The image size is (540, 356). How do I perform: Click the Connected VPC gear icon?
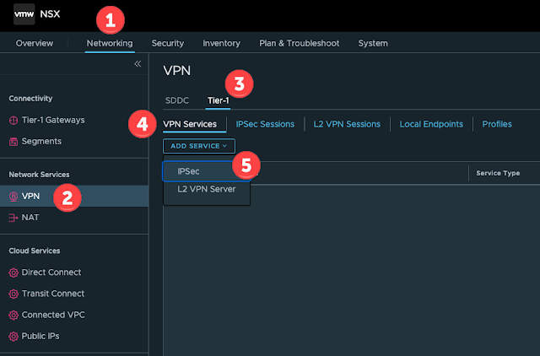(x=13, y=315)
